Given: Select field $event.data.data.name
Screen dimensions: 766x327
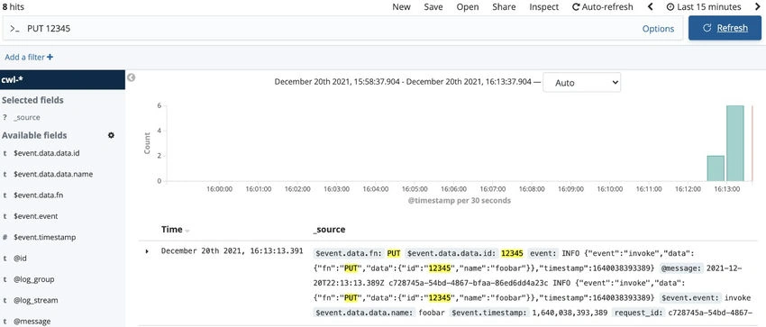Looking at the screenshot, I should coord(53,174).
